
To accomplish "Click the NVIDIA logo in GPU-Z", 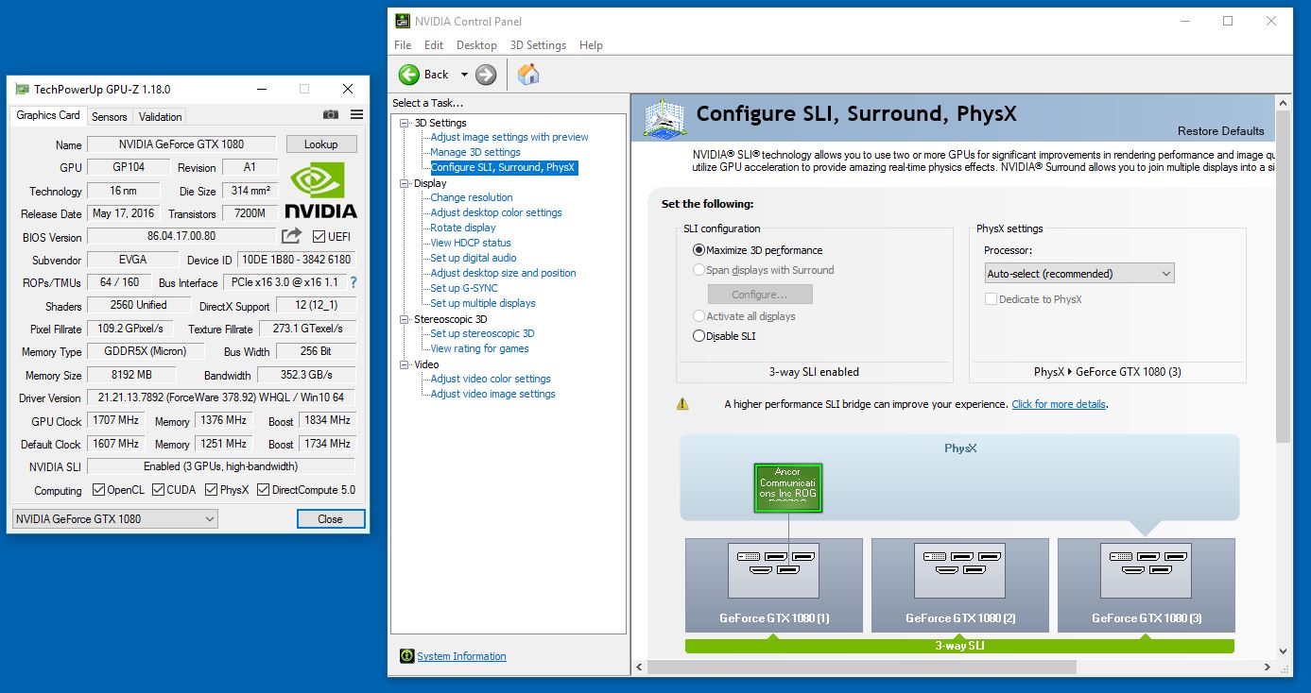I will coord(320,191).
